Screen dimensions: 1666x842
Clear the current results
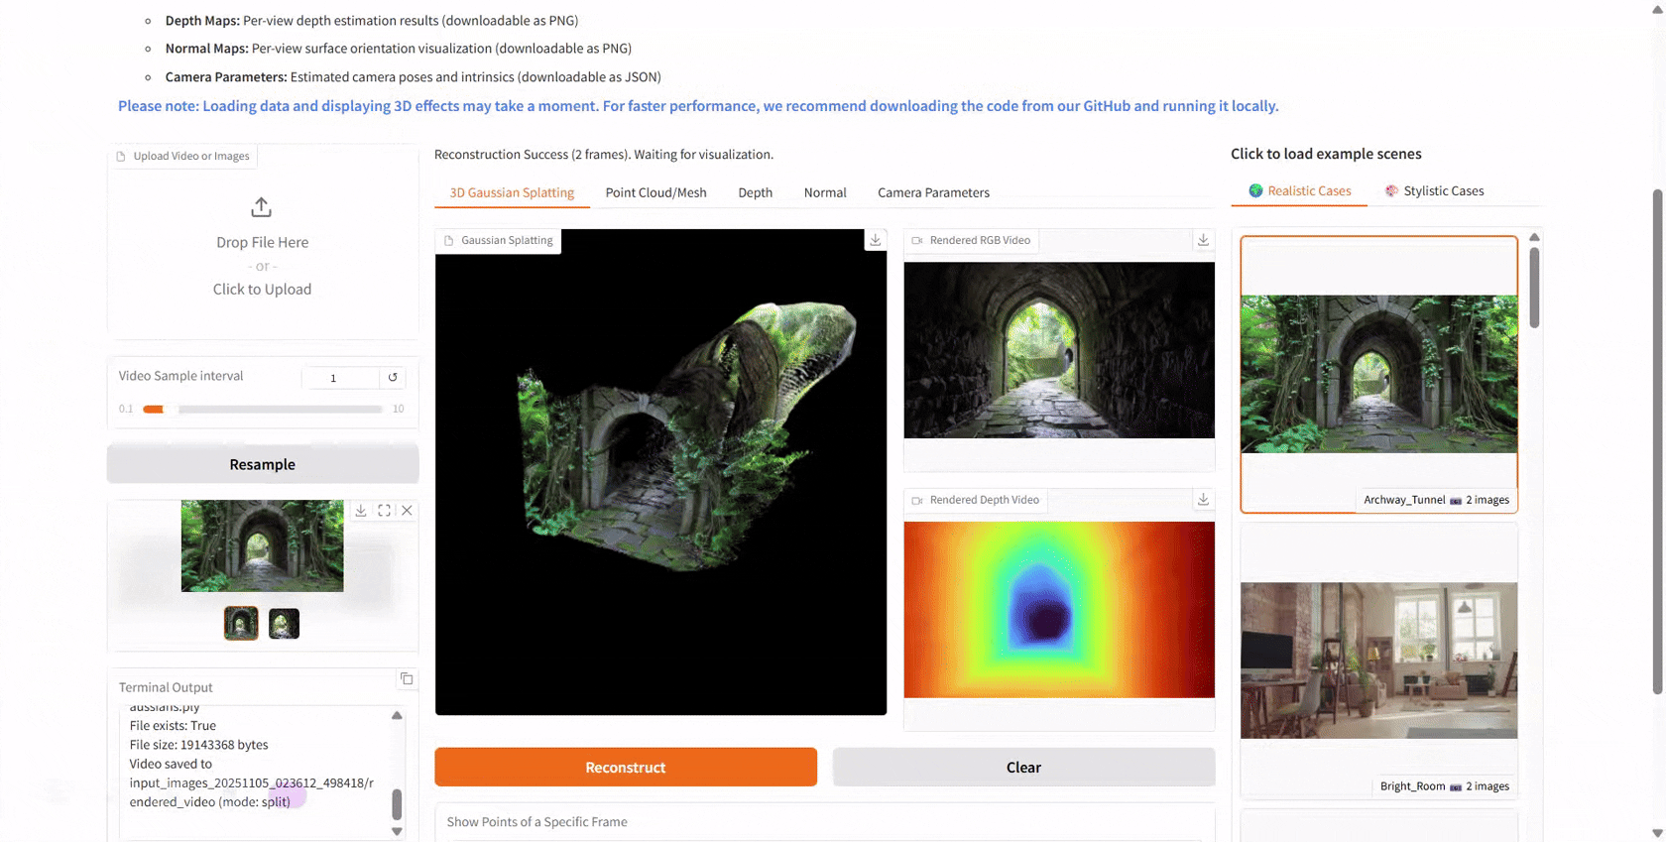1023,767
